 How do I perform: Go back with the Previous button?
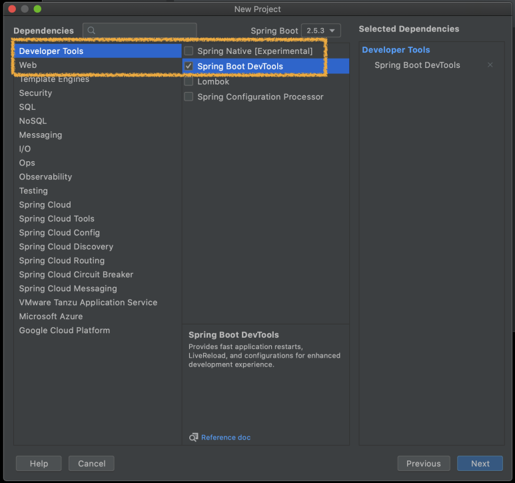(424, 463)
